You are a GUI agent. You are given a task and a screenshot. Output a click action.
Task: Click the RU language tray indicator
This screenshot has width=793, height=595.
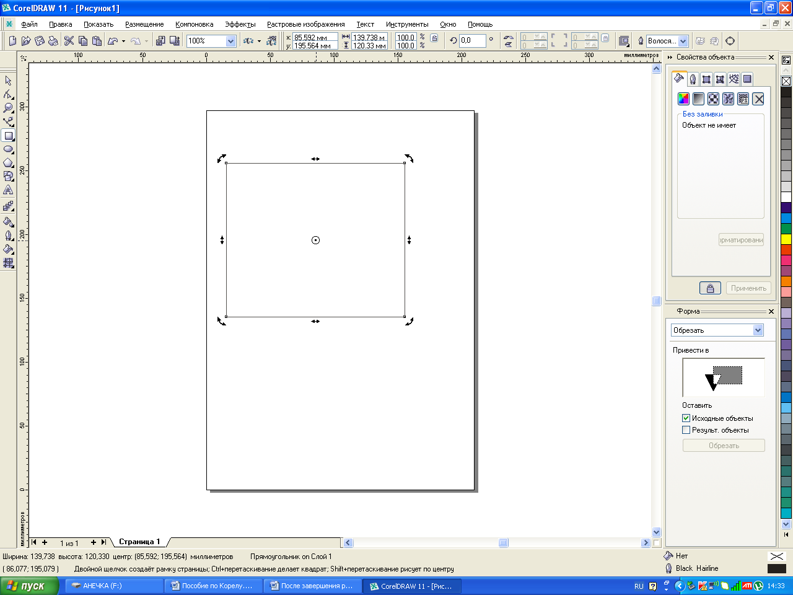[639, 586]
